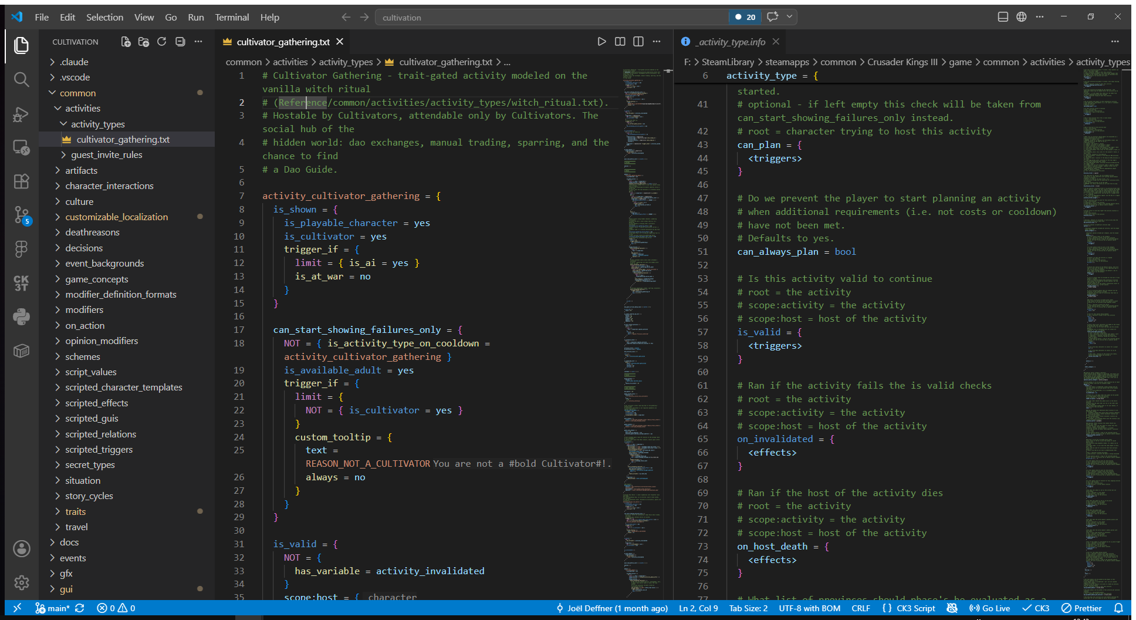Open chat button in title bar
Image resolution: width=1136 pixels, height=620 pixels.
[773, 17]
